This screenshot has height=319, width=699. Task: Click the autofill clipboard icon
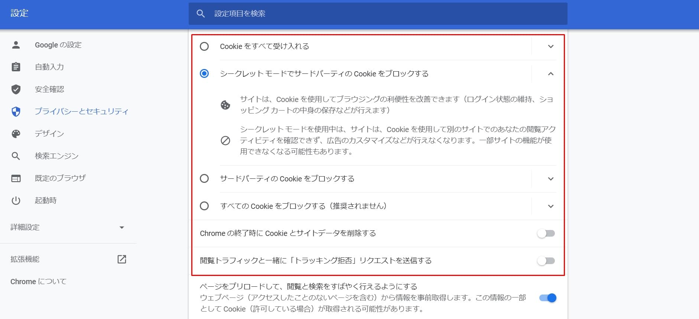point(16,67)
